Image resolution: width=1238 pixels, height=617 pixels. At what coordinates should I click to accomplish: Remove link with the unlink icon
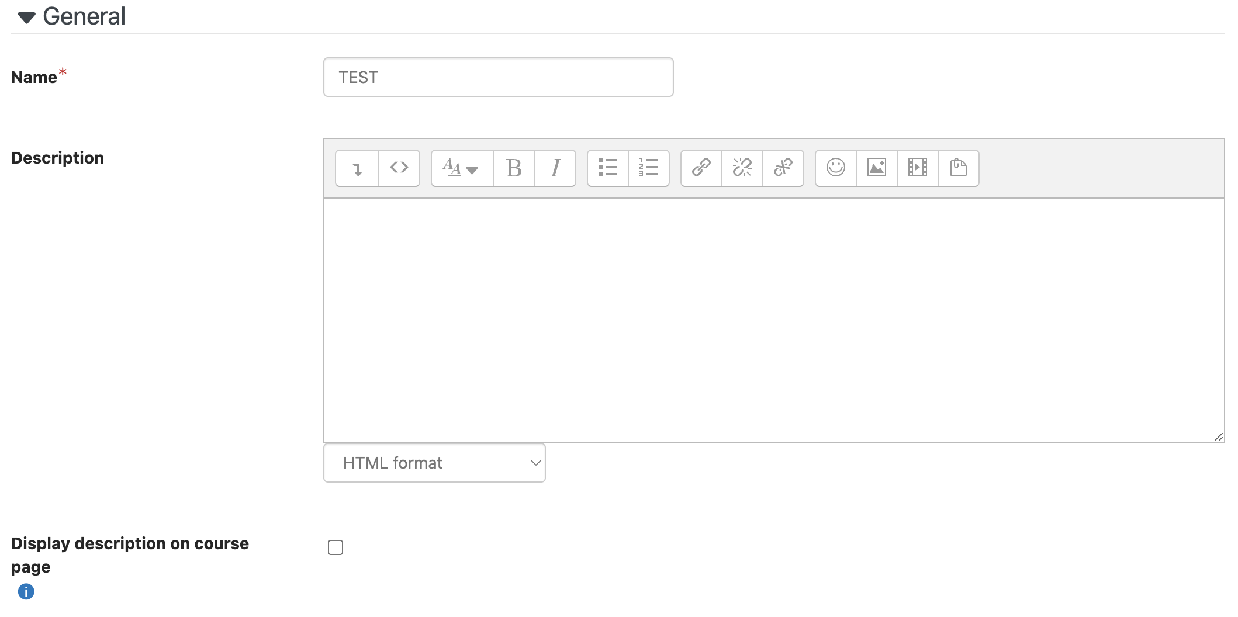pyautogui.click(x=742, y=168)
